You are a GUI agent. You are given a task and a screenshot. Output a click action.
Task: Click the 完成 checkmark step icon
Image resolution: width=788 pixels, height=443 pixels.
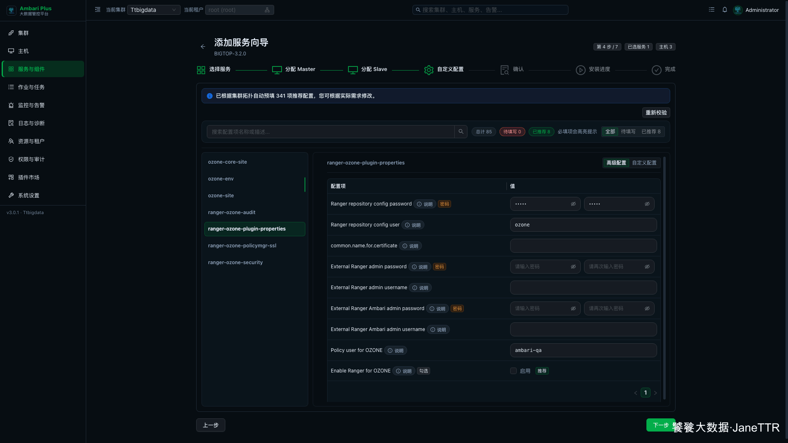click(x=657, y=70)
